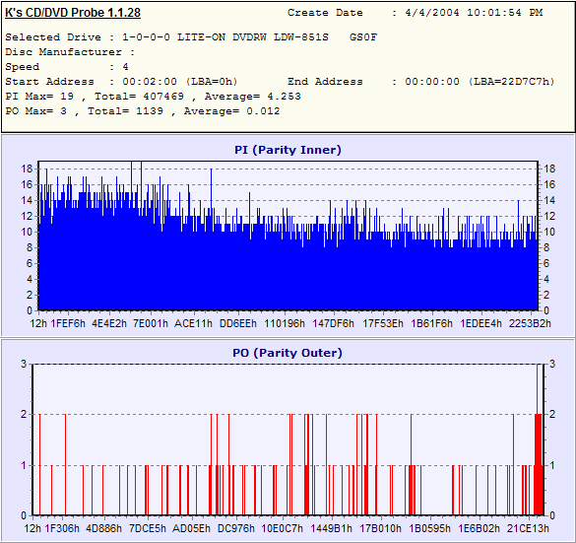Click the 7E001h label on PI axis
Viewport: 576px width, 543px height.
(151, 323)
